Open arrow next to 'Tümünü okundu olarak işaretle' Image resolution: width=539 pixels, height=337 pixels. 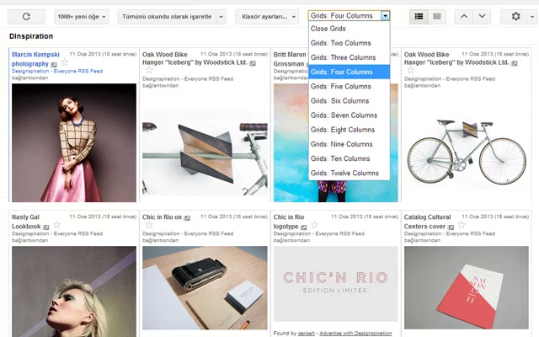[x=221, y=16]
